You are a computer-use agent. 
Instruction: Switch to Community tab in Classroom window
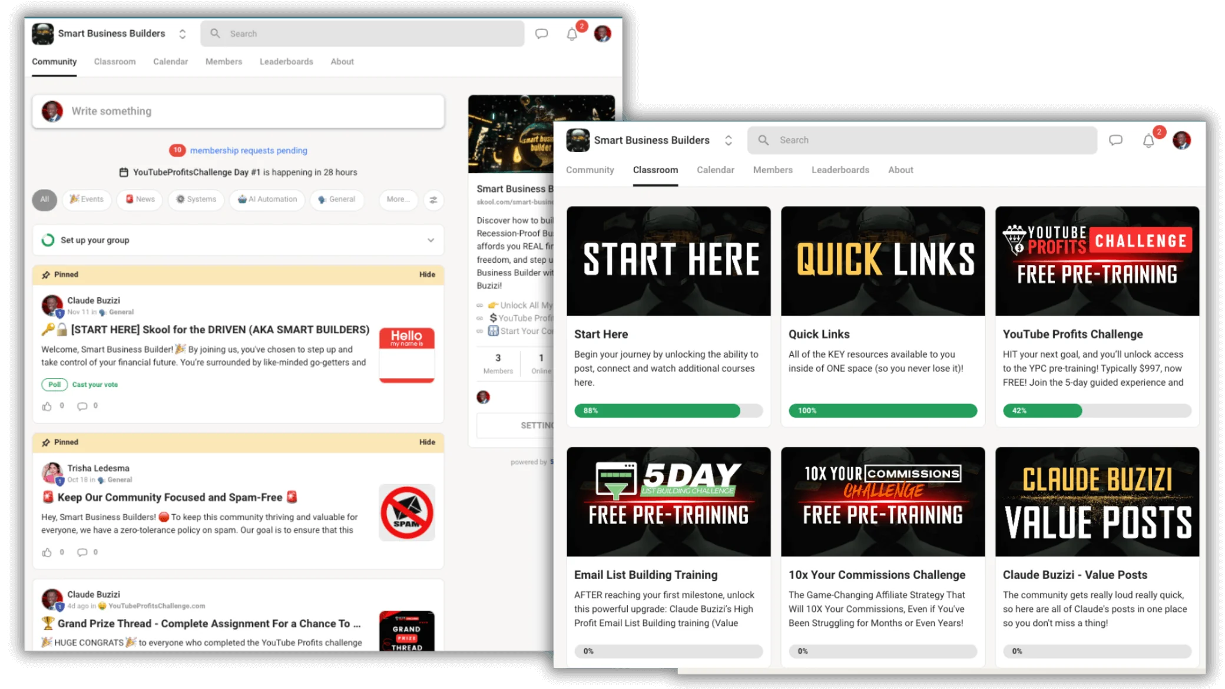coord(590,170)
